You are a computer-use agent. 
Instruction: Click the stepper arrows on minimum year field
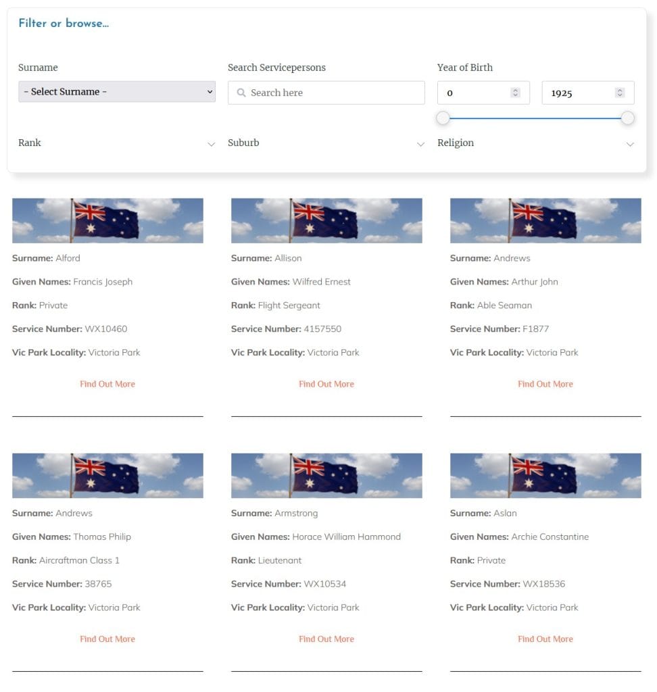(x=515, y=93)
